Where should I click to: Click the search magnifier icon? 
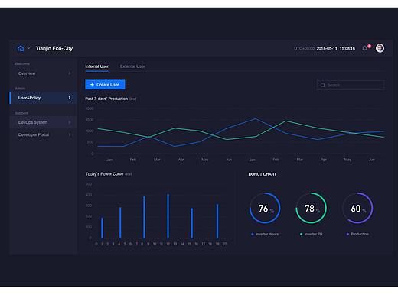click(x=323, y=85)
